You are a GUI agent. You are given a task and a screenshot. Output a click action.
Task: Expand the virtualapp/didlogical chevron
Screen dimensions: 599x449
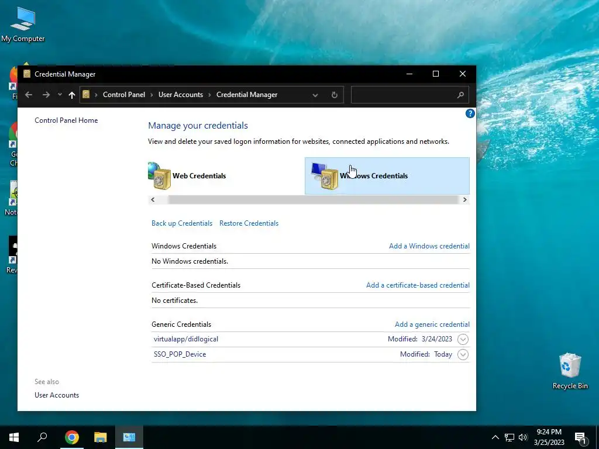[463, 339]
